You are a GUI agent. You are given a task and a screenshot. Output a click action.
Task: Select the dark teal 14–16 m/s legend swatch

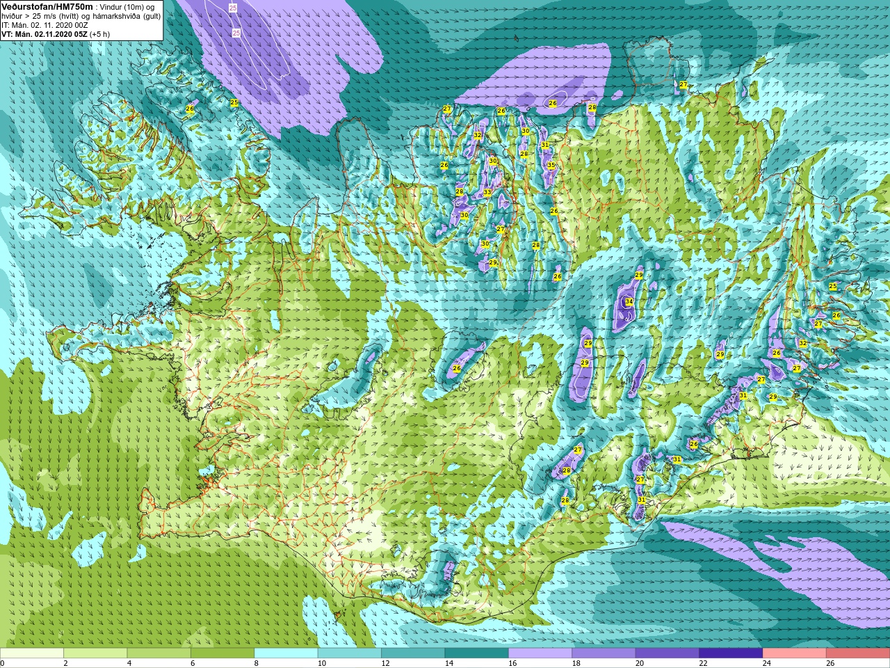tap(477, 653)
